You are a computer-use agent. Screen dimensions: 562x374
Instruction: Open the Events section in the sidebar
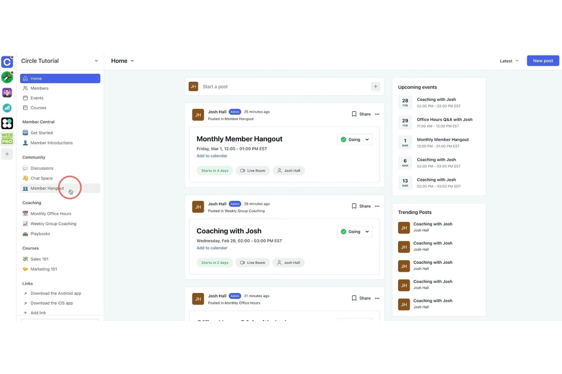[x=37, y=98]
